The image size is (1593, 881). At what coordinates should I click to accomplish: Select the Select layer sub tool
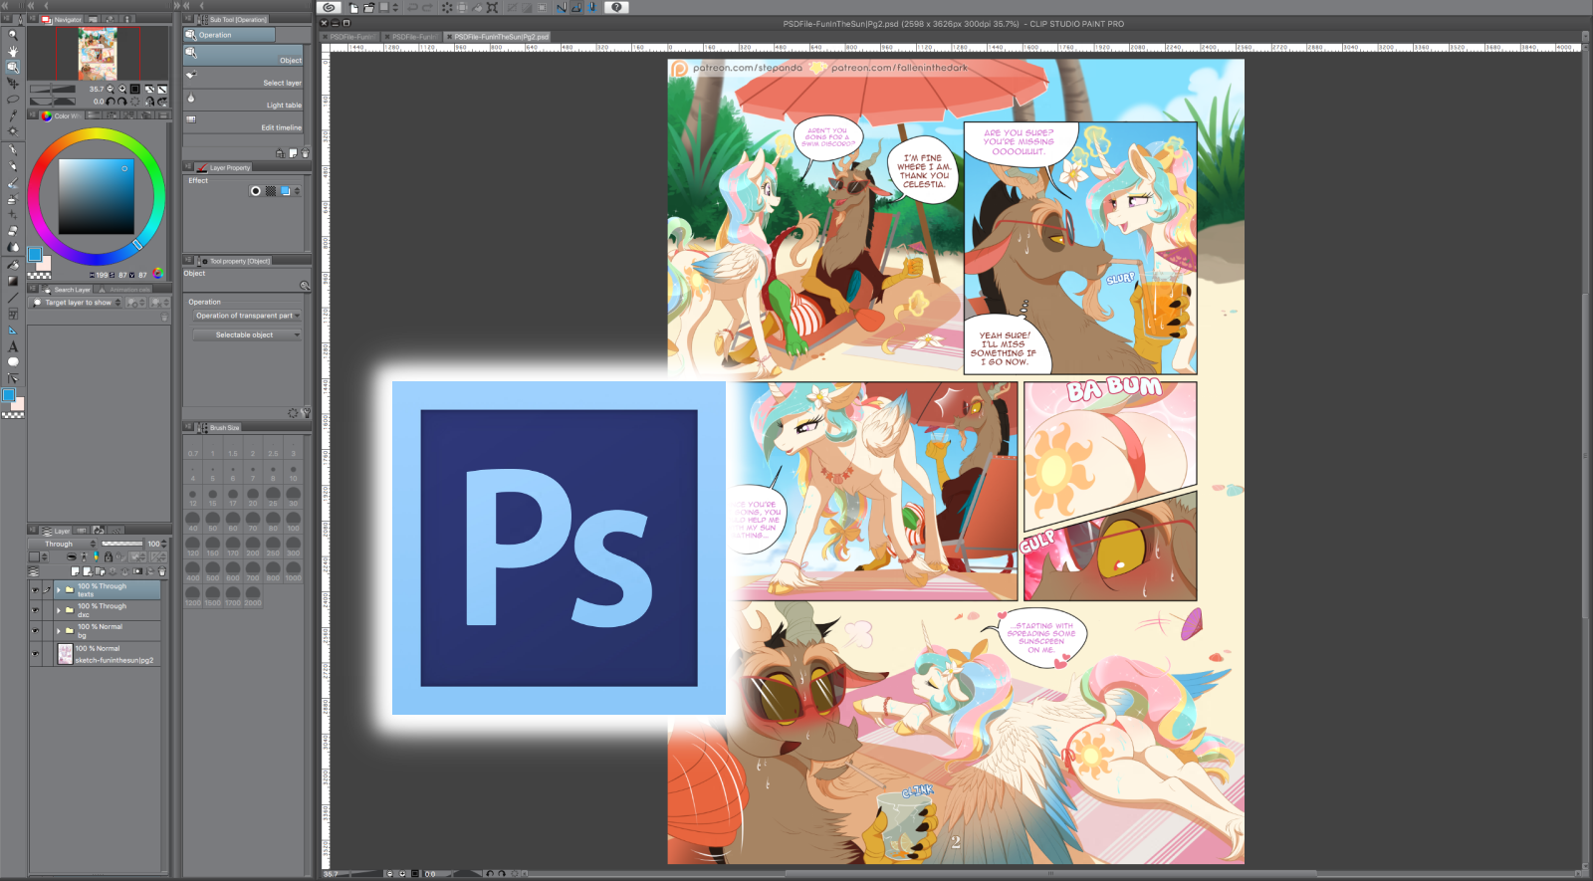coord(244,80)
